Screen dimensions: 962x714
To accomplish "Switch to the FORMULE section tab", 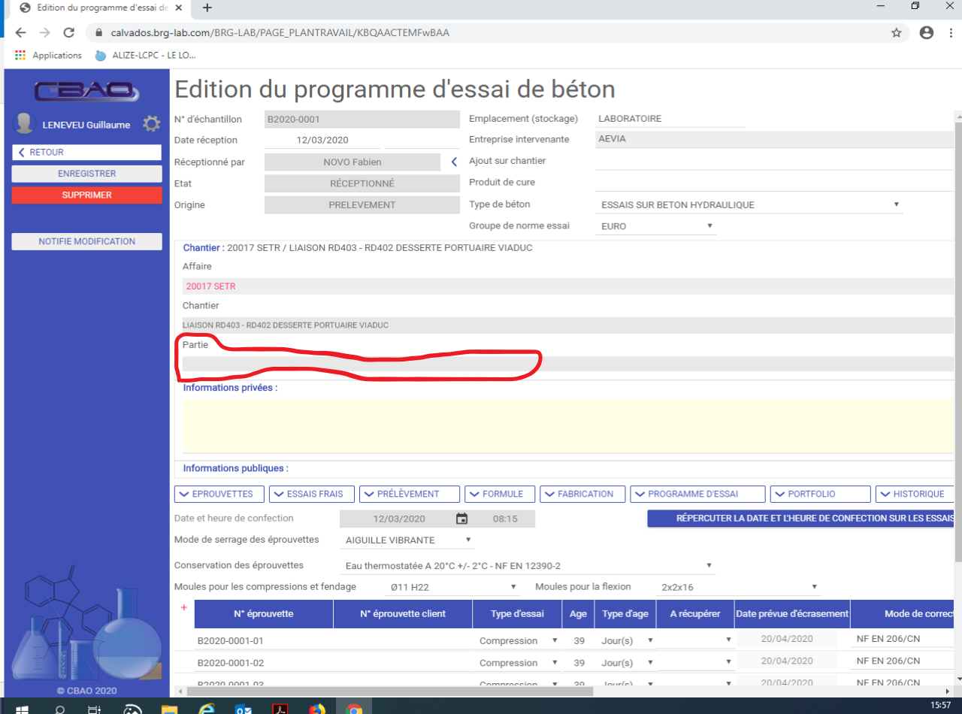I will pos(500,494).
